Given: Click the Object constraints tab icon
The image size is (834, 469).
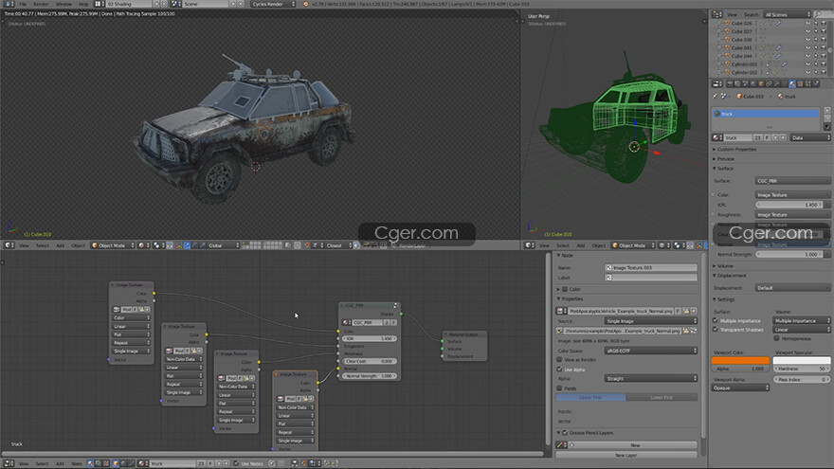Looking at the screenshot, I should point(769,83).
